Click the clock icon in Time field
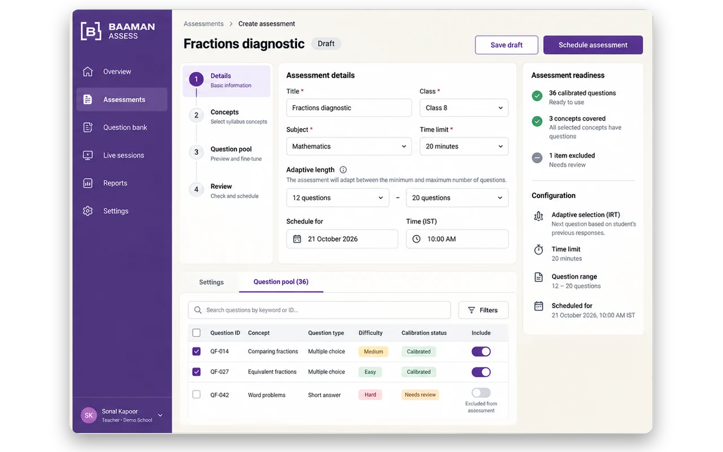Viewport: 723px width, 452px height. click(416, 239)
